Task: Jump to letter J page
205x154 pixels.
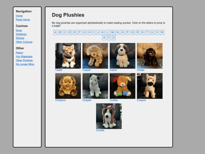Action: pyautogui.click(x=98, y=32)
